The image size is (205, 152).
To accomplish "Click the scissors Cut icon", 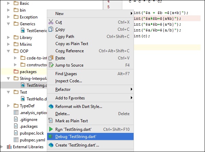I will (51, 22).
